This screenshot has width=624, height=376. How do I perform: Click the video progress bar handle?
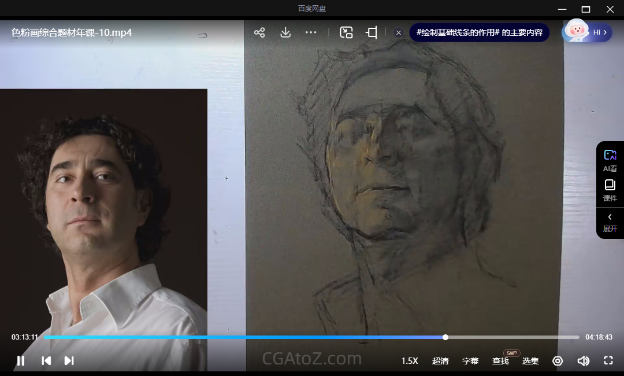click(x=445, y=337)
